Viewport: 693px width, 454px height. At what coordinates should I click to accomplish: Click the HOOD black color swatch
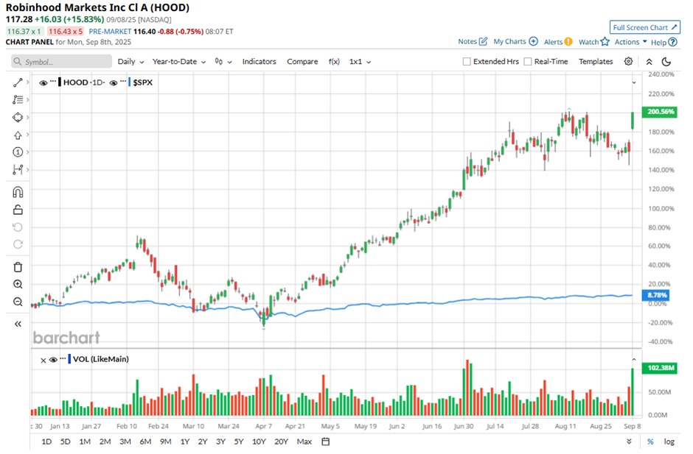pyautogui.click(x=60, y=82)
